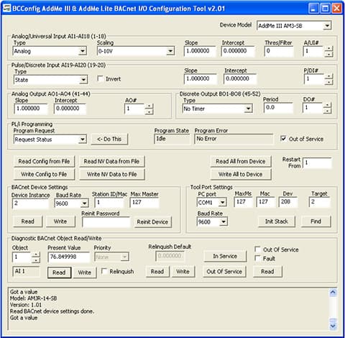Click Write NV Data to File

tap(111, 174)
